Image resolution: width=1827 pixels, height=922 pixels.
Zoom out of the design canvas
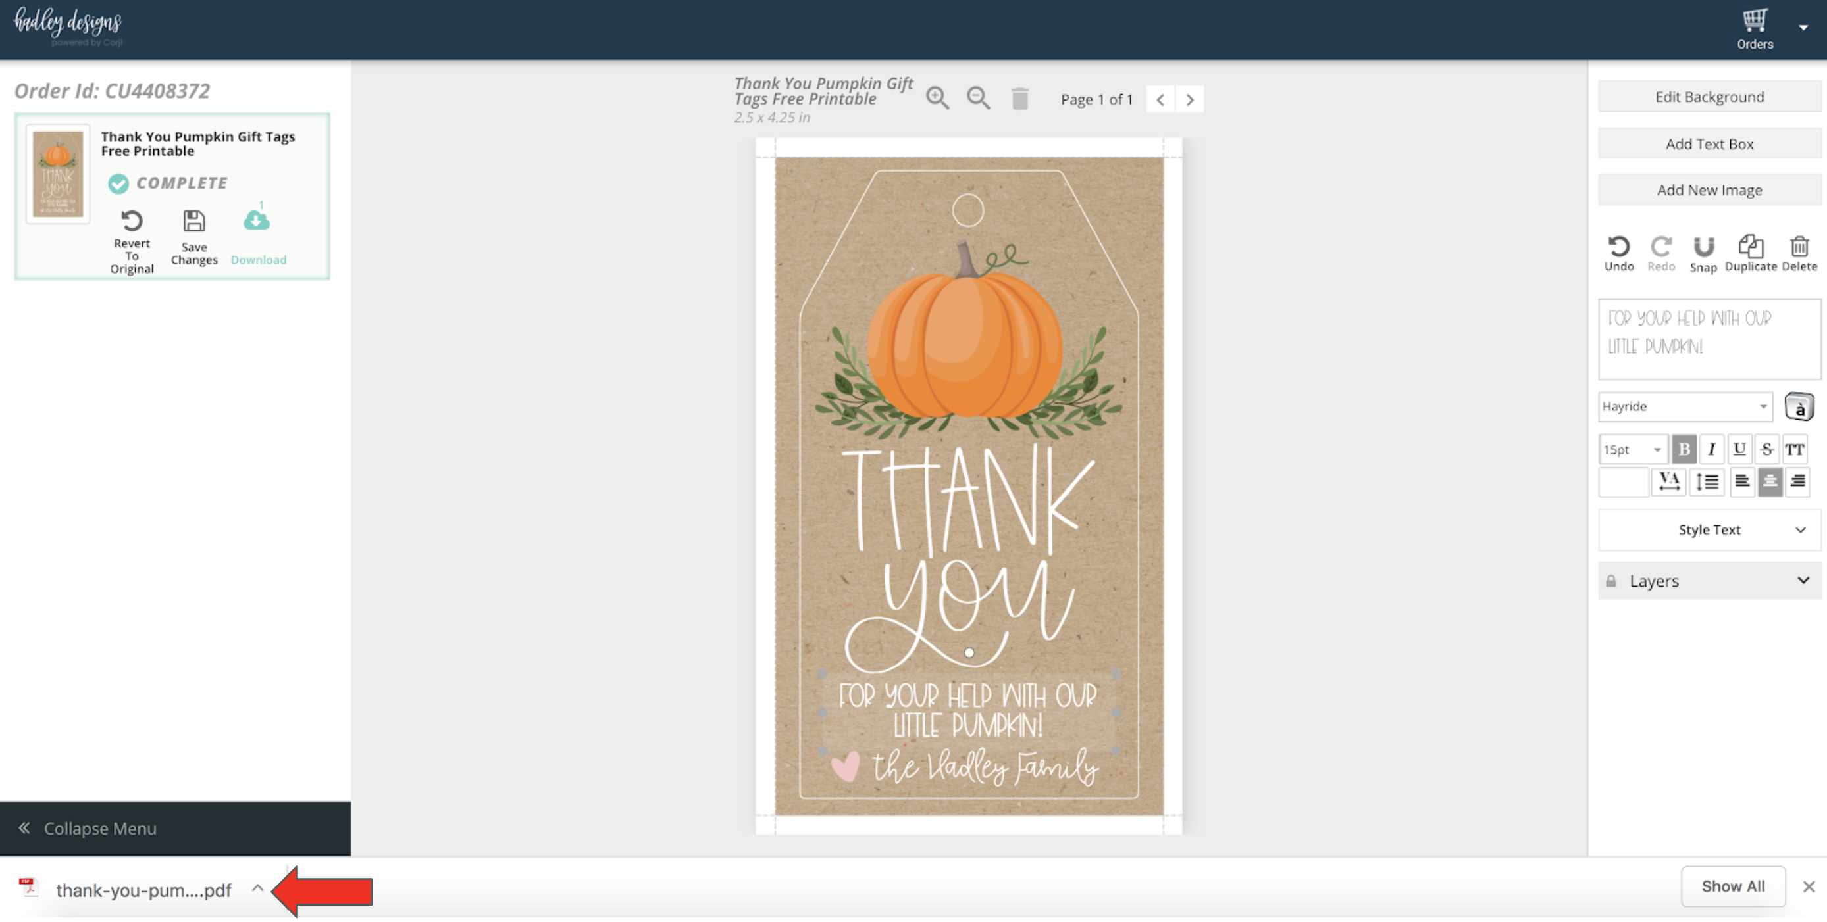pos(978,98)
